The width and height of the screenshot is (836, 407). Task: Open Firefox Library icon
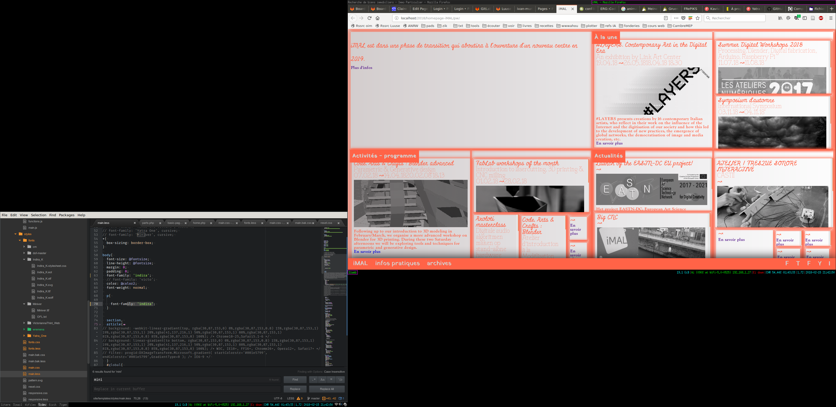click(780, 18)
